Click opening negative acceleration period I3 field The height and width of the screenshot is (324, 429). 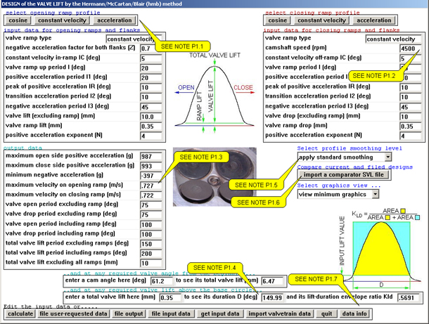coord(151,107)
